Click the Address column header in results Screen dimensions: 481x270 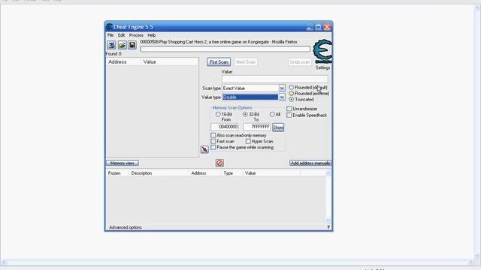point(123,61)
